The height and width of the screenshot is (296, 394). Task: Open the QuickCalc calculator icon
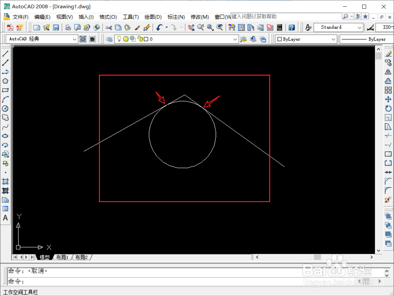point(279,28)
